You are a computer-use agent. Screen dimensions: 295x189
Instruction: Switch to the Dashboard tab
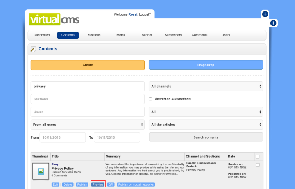pos(42,35)
